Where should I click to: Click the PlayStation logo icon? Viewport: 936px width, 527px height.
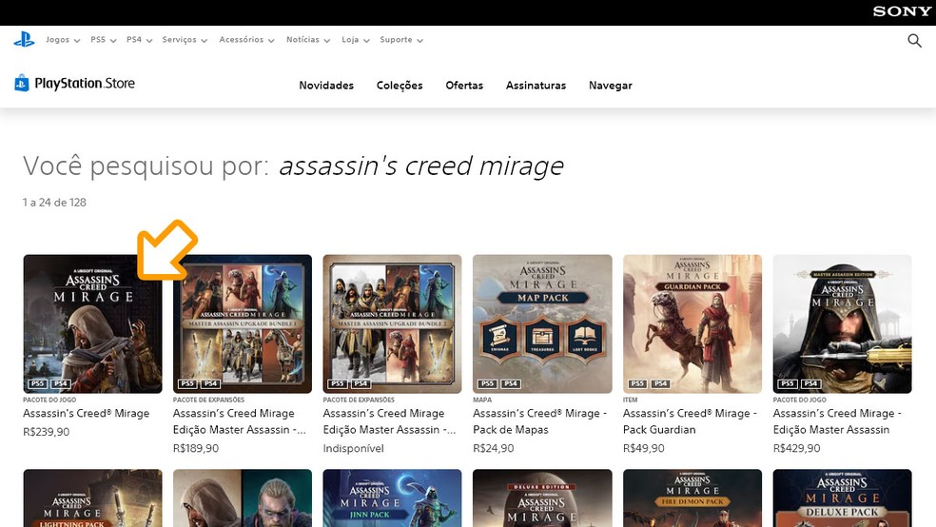pos(24,39)
